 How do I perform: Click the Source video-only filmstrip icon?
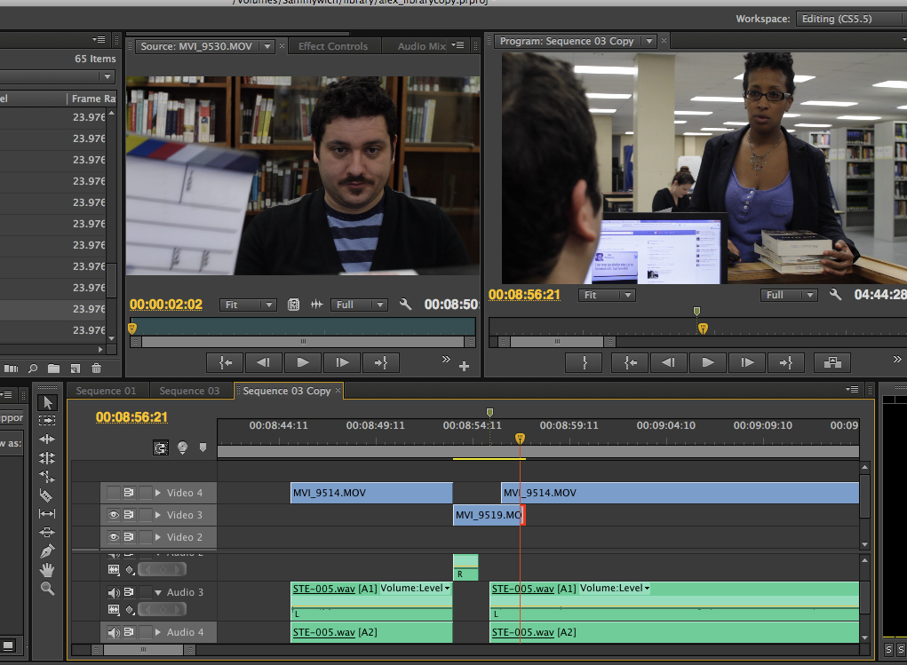pos(293,305)
